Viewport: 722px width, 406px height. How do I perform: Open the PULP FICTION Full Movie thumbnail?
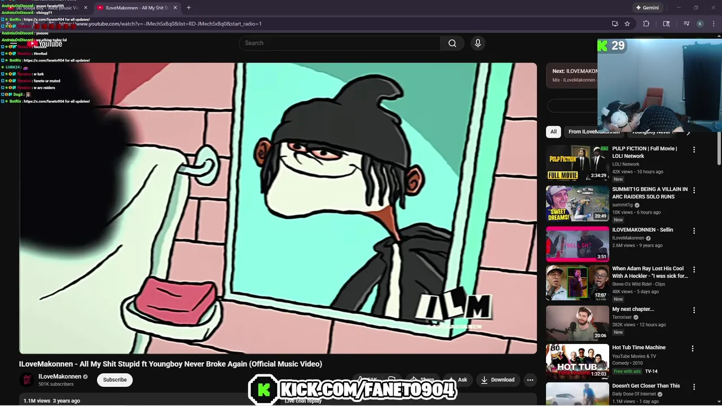click(577, 163)
